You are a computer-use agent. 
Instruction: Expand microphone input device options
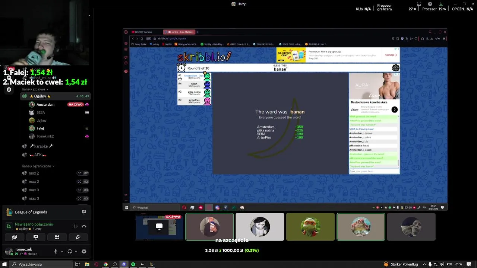click(62, 252)
